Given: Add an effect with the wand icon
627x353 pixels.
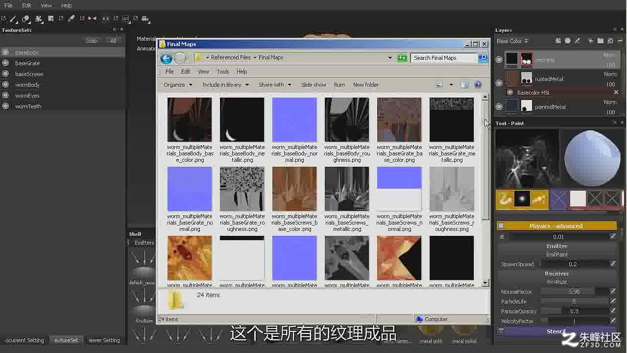Looking at the screenshot, I should (x=578, y=41).
